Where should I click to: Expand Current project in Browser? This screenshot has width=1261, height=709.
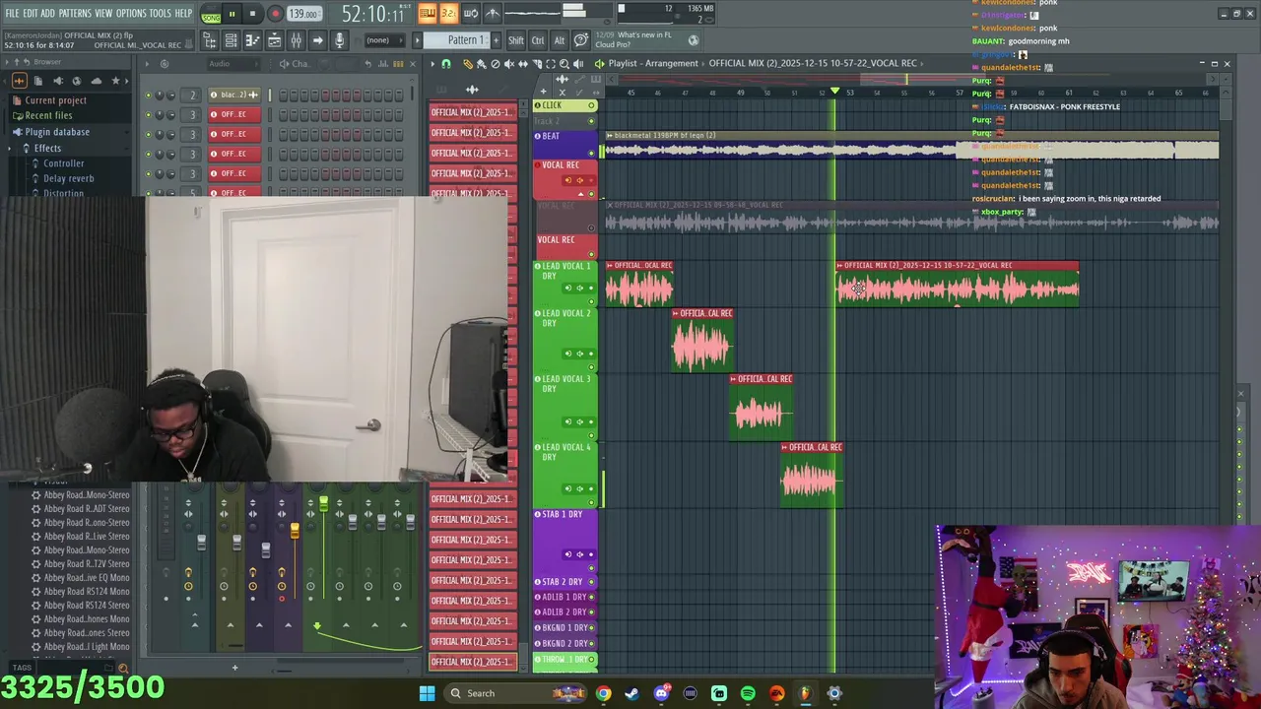pos(55,100)
